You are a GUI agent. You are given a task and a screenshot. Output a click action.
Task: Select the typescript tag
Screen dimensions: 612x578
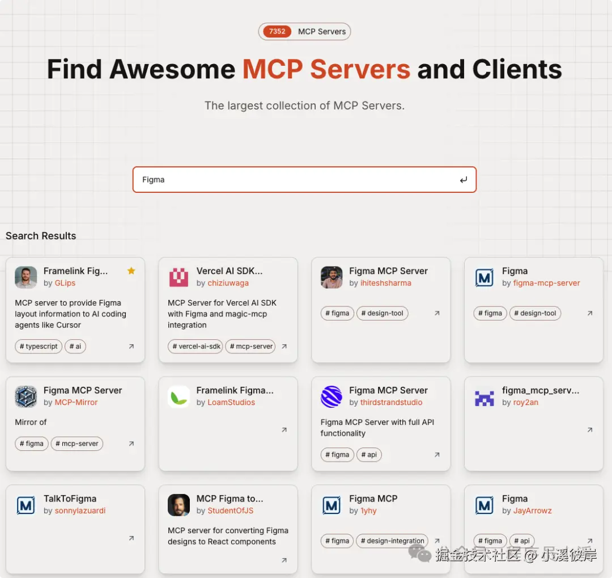(x=39, y=346)
